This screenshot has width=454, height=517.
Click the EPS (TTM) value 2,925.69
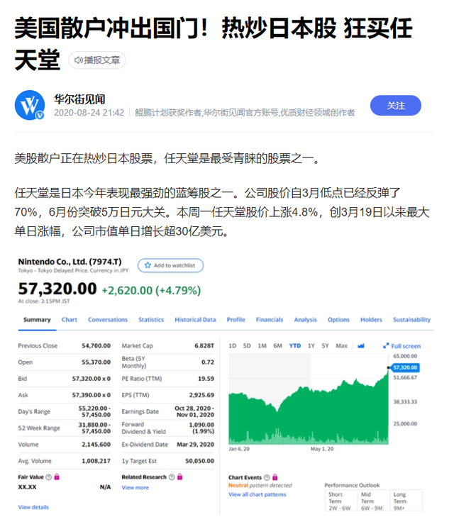coord(201,395)
